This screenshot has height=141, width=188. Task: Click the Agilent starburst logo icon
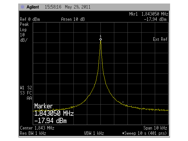(22, 7)
